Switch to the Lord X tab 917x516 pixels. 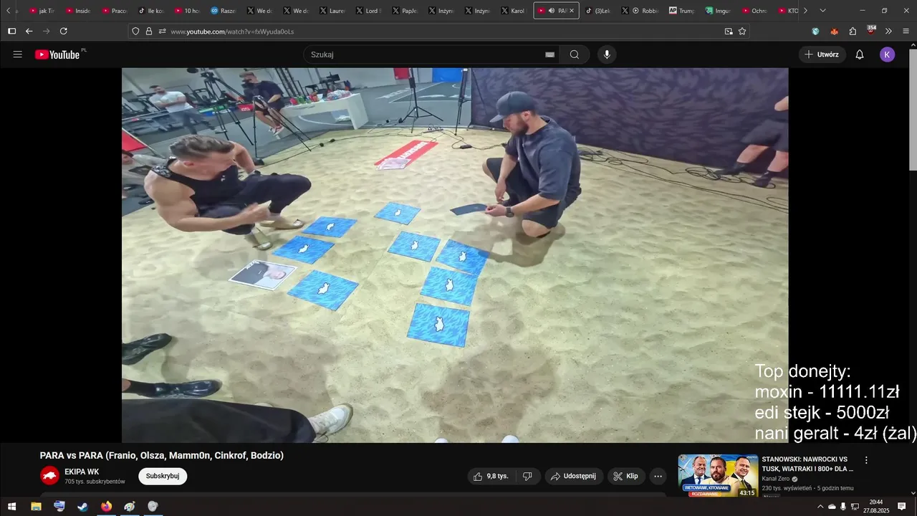pyautogui.click(x=369, y=11)
